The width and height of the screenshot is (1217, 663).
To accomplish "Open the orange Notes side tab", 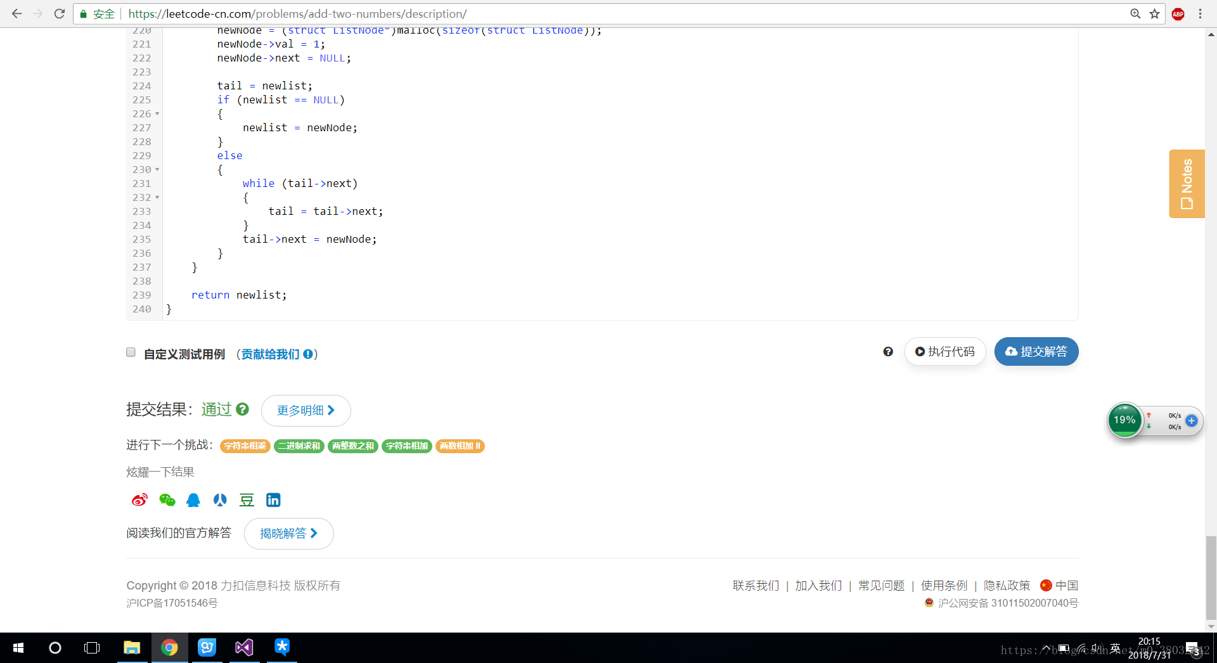I will click(1187, 184).
